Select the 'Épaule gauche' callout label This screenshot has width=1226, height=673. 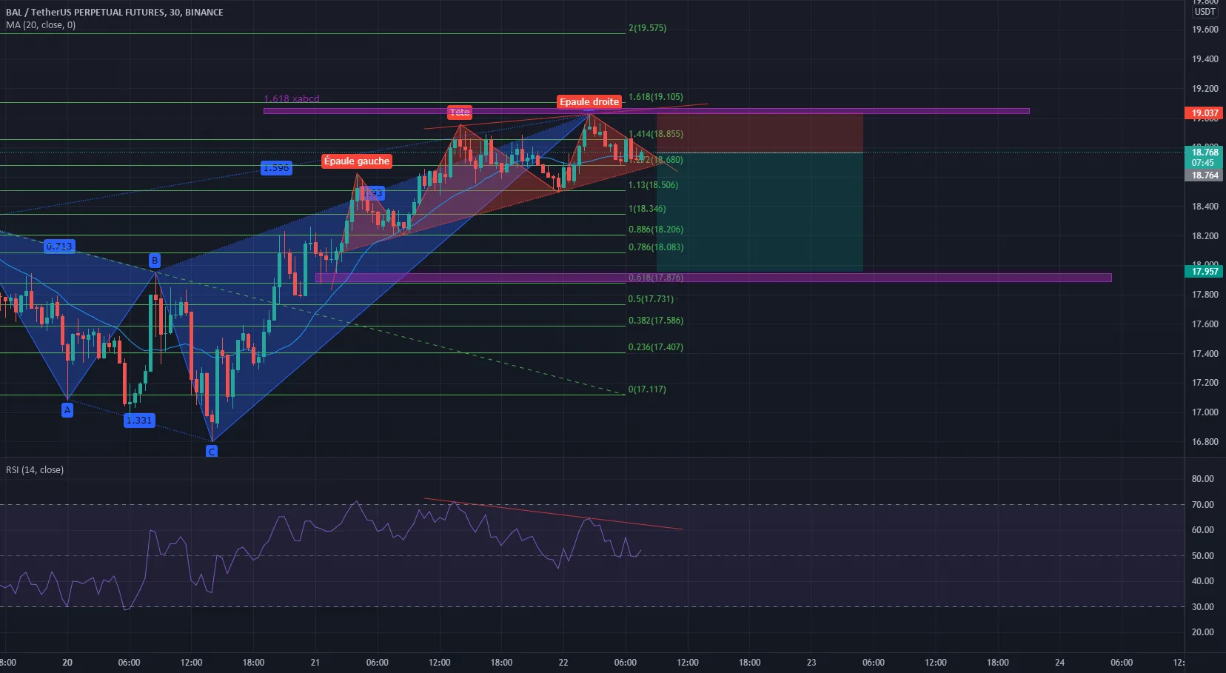(356, 161)
